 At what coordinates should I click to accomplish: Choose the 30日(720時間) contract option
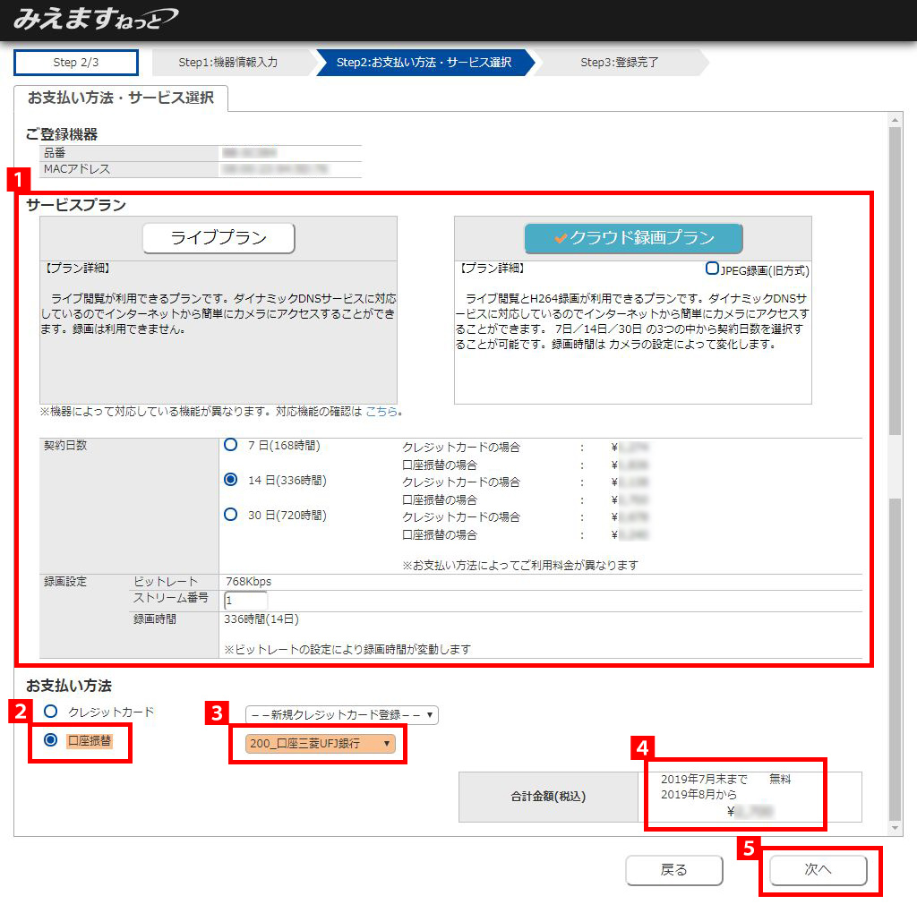231,515
